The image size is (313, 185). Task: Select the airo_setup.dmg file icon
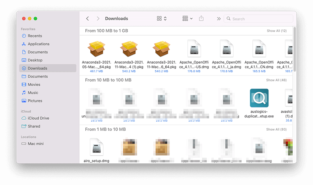click(96, 147)
